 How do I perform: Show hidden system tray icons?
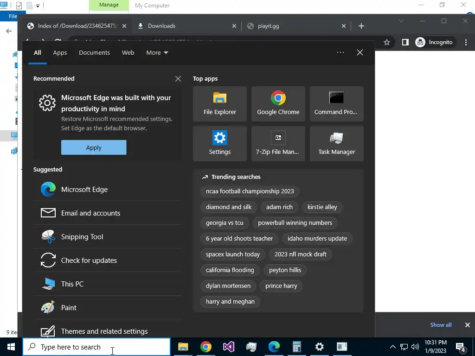[392, 347]
